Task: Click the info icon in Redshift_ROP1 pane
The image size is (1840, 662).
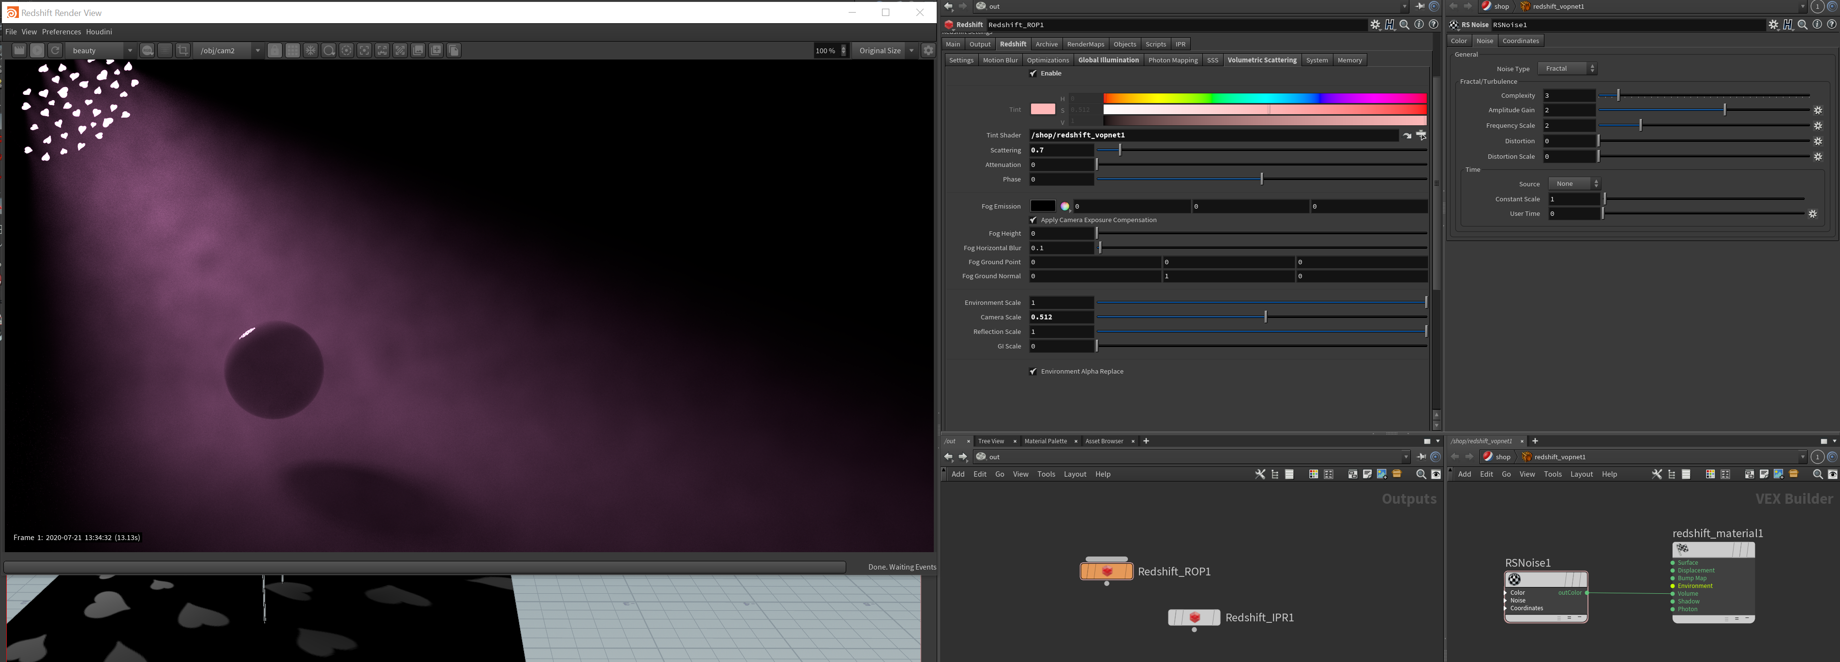Action: point(1419,24)
